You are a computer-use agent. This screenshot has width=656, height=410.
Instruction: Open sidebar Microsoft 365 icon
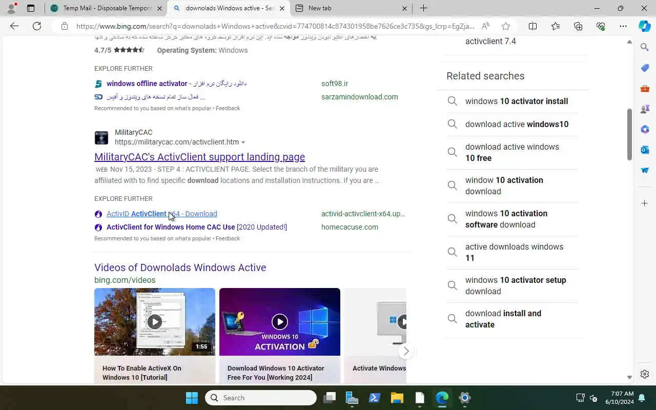645,129
